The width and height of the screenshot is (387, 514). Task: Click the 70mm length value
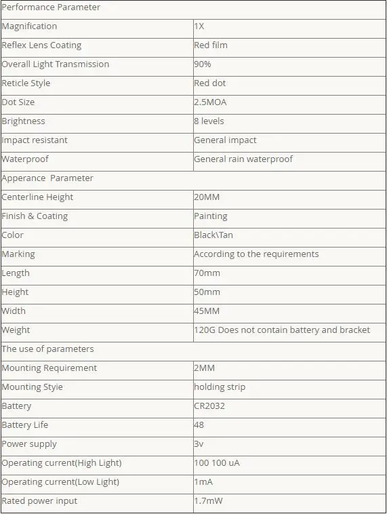pos(207,273)
